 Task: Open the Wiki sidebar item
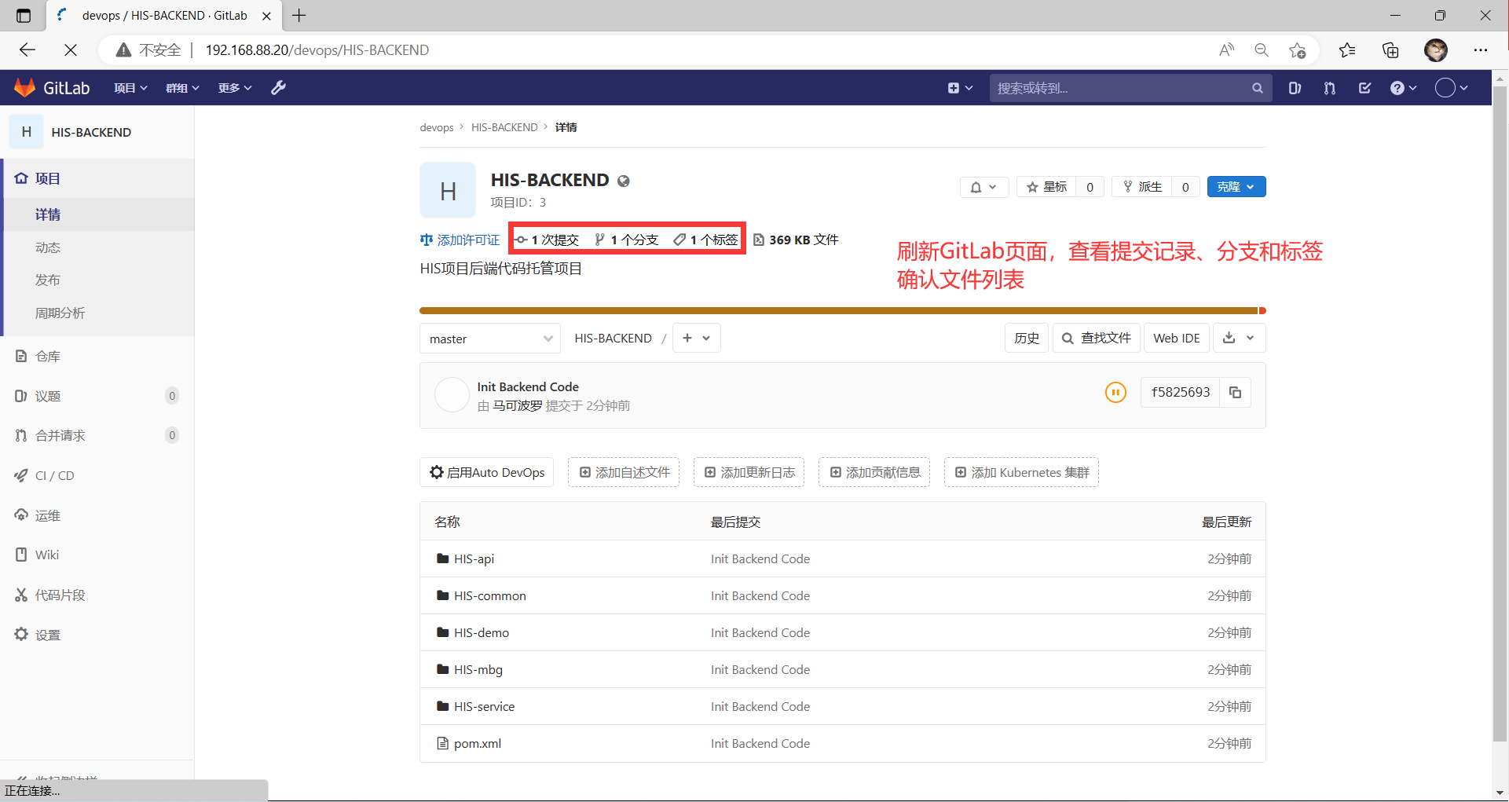tap(47, 555)
